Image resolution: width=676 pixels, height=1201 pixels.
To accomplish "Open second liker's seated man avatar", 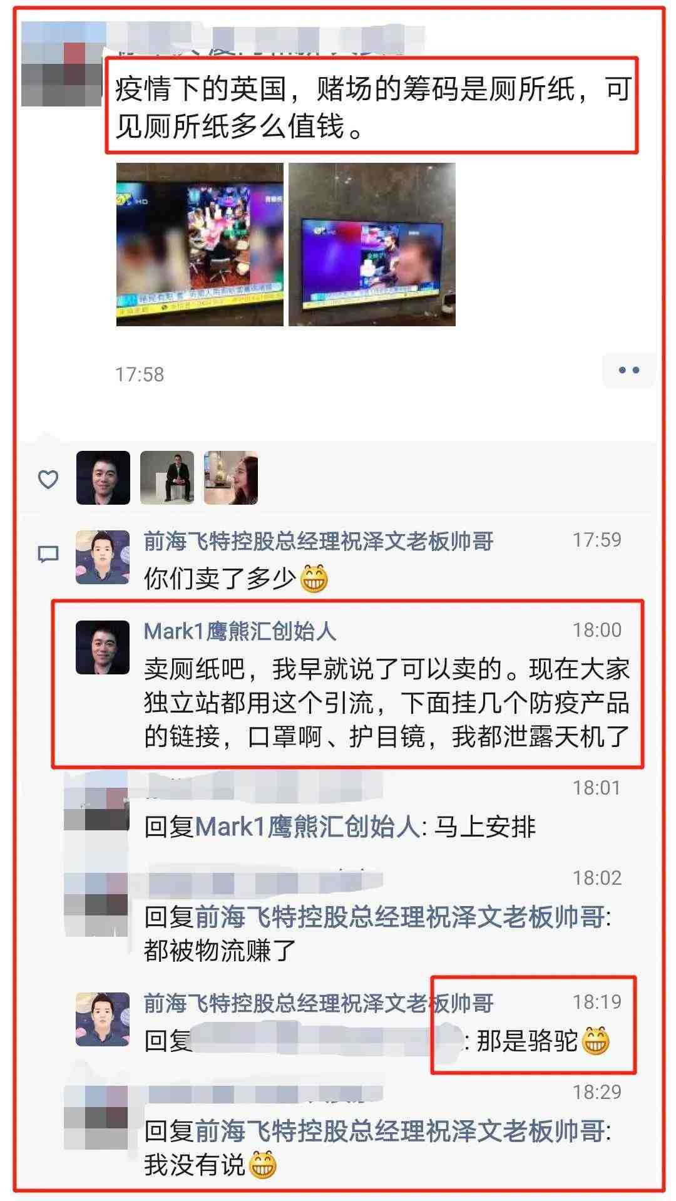I will [x=167, y=478].
